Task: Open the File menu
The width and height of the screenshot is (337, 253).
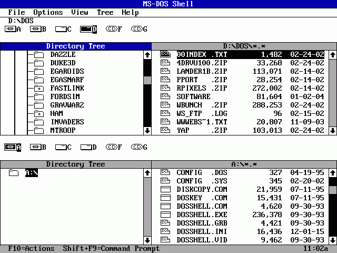Action: [16, 12]
